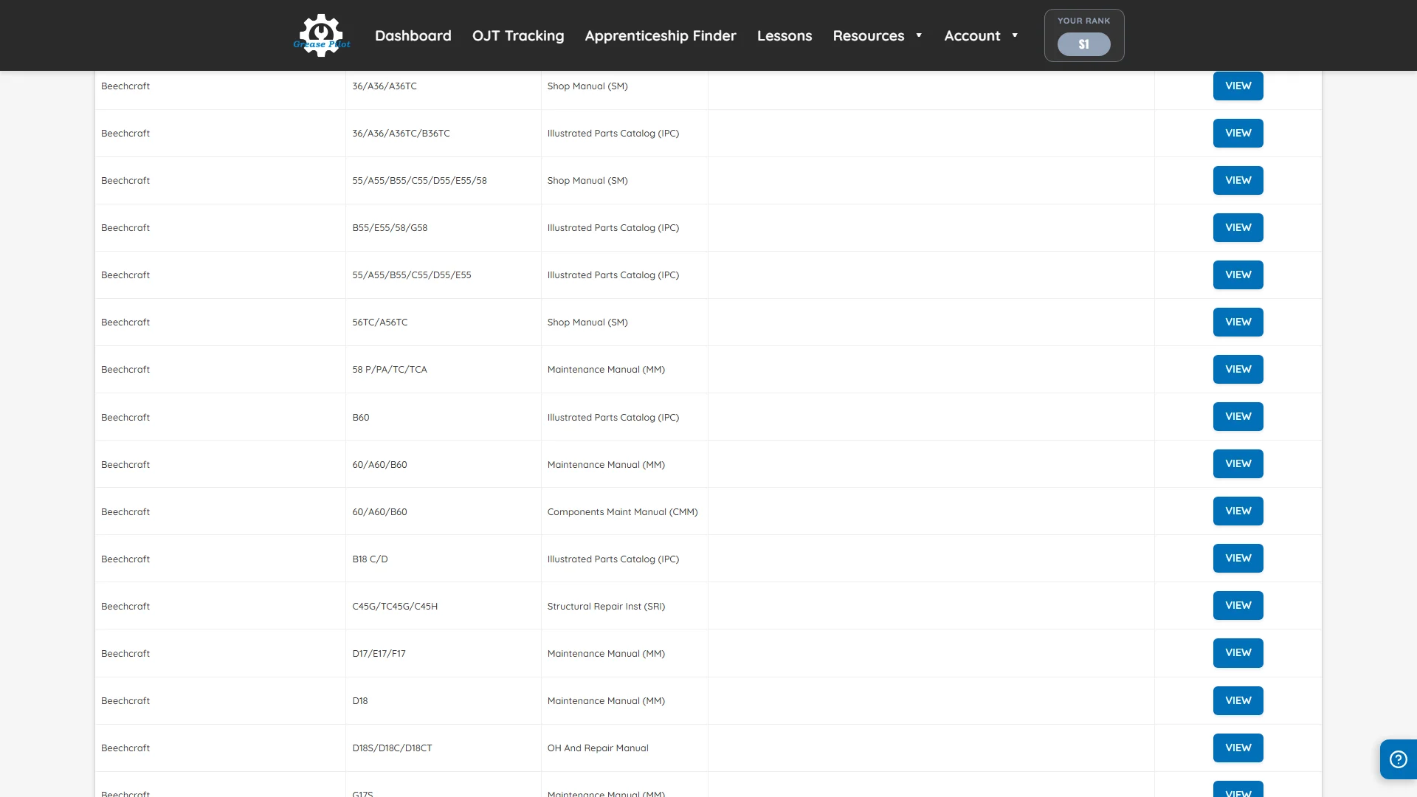Open Apprenticeship Finder
Image resolution: width=1417 pixels, height=797 pixels.
(661, 35)
